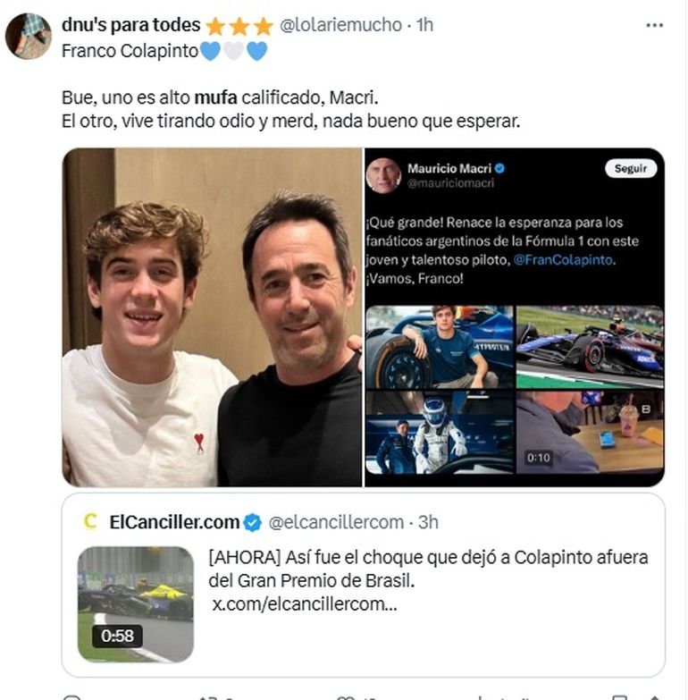Click the 1h post timestamp
The width and height of the screenshot is (688, 700).
(424, 25)
